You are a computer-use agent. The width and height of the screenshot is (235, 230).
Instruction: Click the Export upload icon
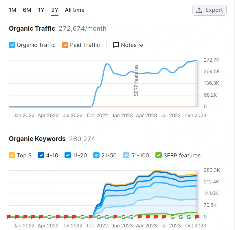pyautogui.click(x=199, y=10)
